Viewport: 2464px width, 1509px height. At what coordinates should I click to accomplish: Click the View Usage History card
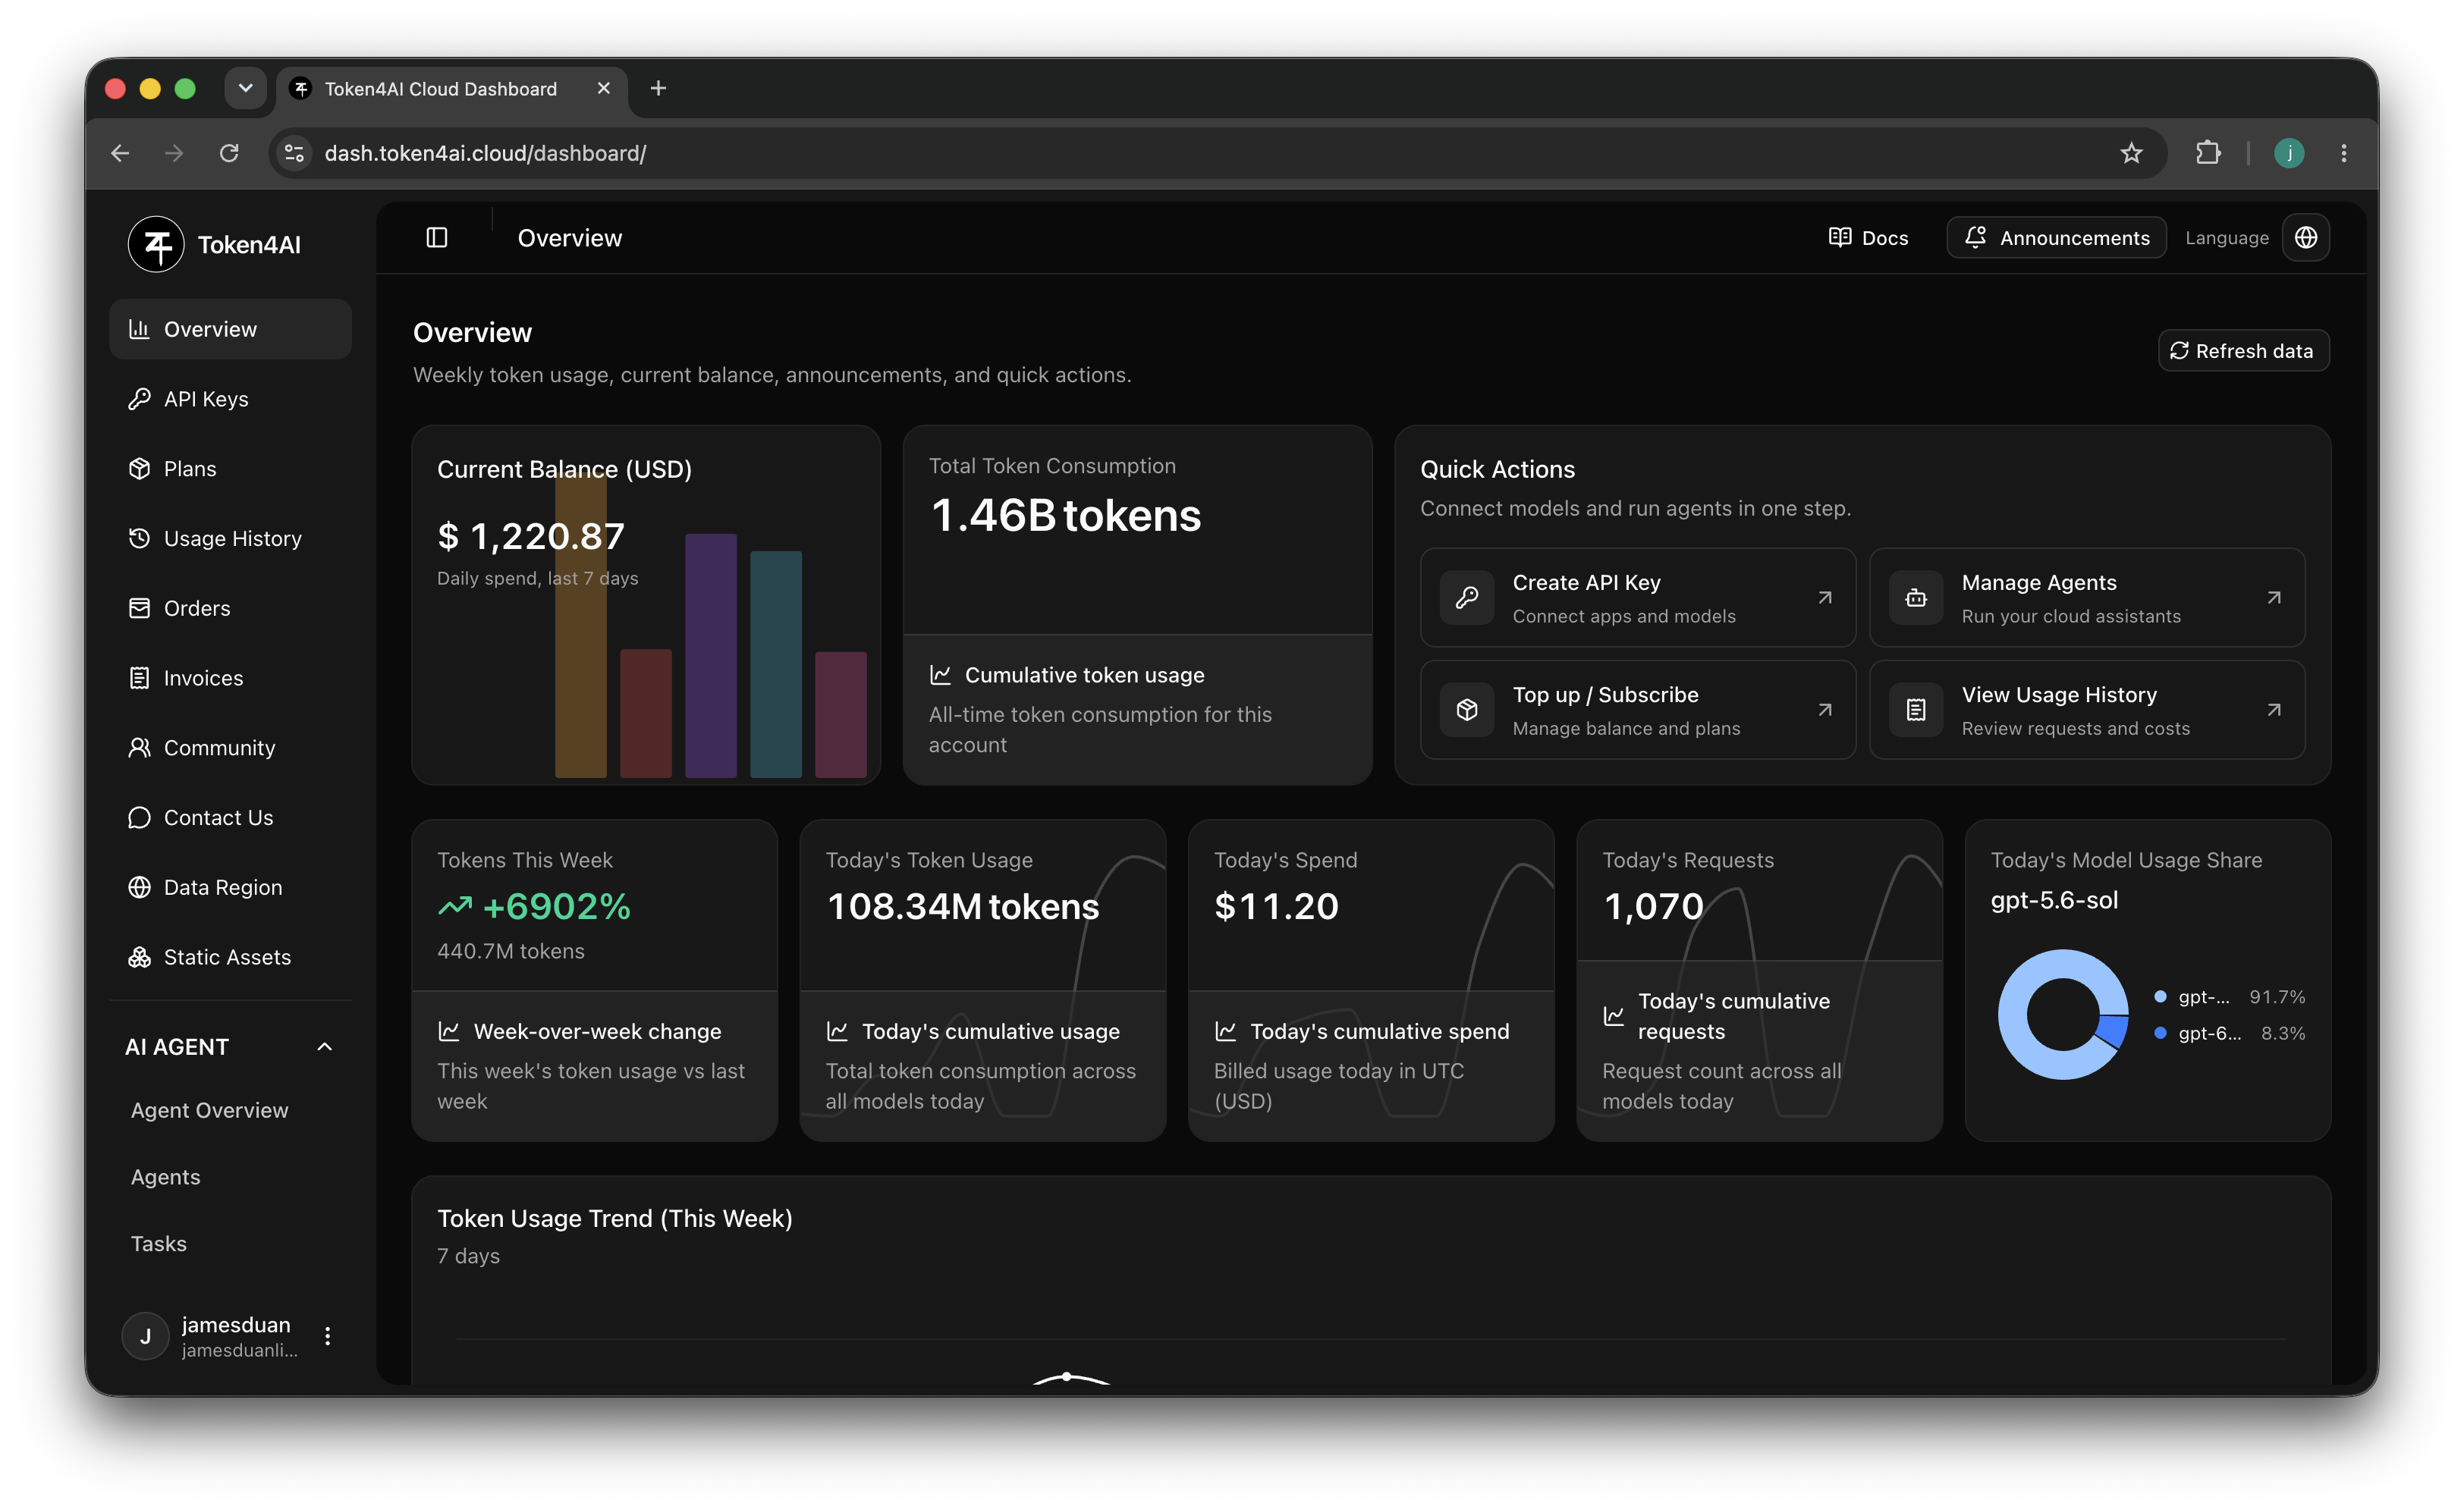pyautogui.click(x=2087, y=710)
